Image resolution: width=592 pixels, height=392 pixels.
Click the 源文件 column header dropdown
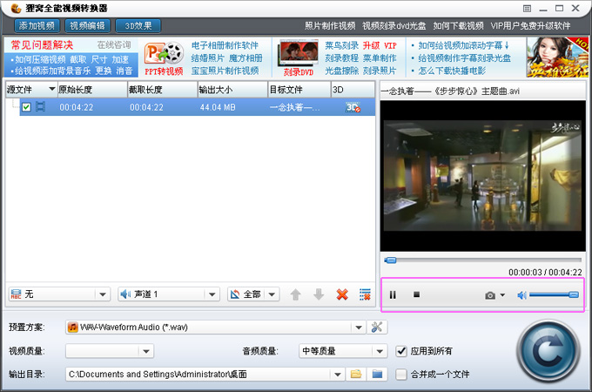point(52,89)
